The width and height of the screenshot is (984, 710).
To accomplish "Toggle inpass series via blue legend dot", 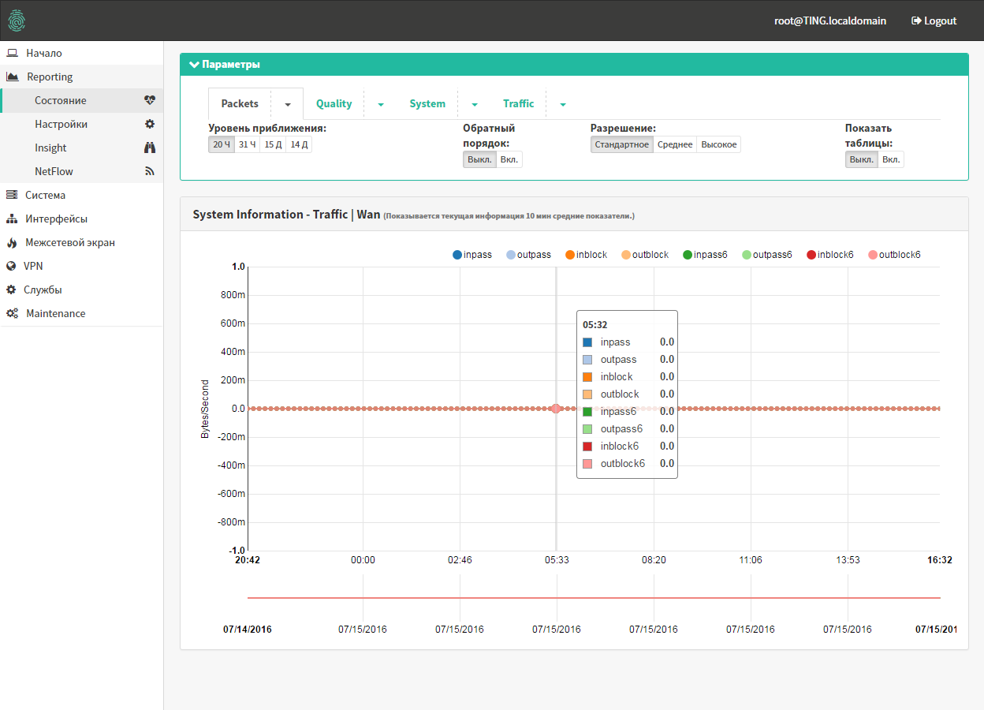I will coord(457,255).
